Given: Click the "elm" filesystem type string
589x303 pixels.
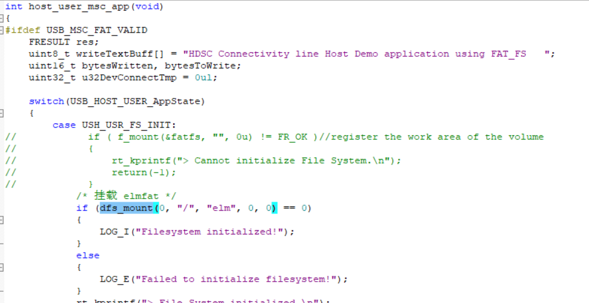Looking at the screenshot, I should point(221,208).
